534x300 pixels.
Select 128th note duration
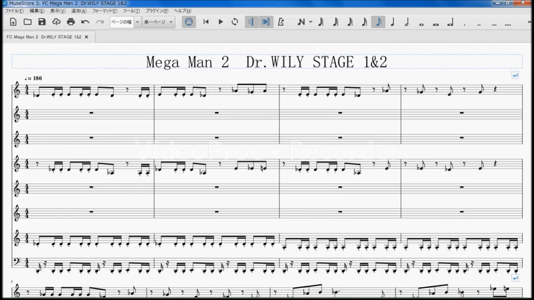click(321, 22)
